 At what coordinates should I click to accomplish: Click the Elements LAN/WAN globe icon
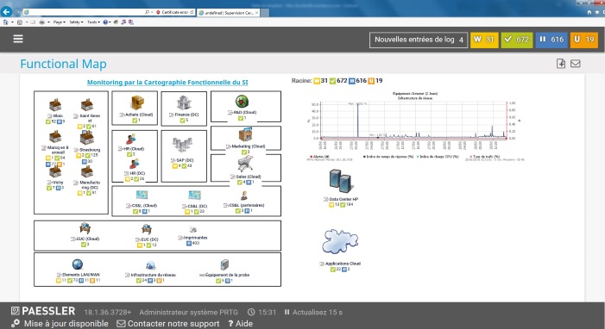click(x=78, y=264)
